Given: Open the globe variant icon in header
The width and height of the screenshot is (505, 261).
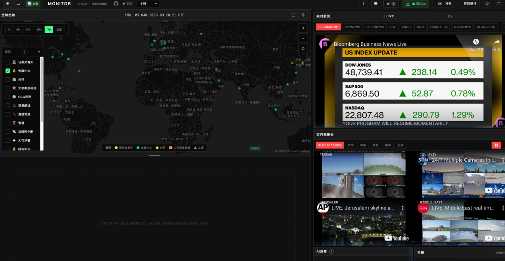Looking at the screenshot, I should pos(8,4).
